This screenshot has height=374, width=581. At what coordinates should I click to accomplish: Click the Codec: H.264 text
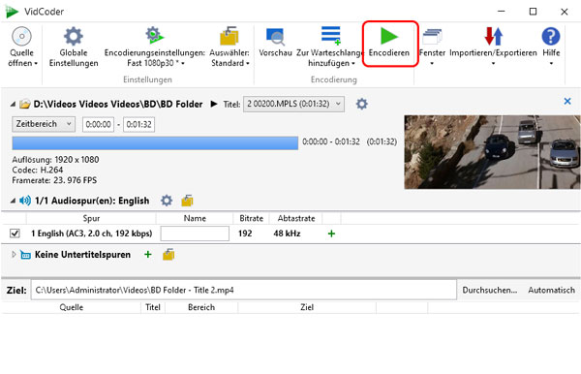38,171
